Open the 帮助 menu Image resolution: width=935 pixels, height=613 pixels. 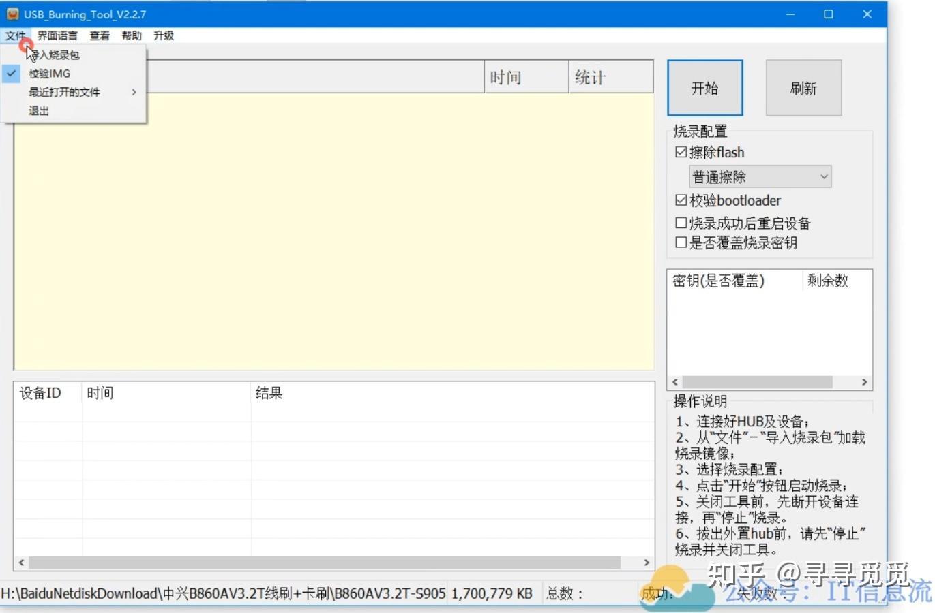click(x=132, y=35)
